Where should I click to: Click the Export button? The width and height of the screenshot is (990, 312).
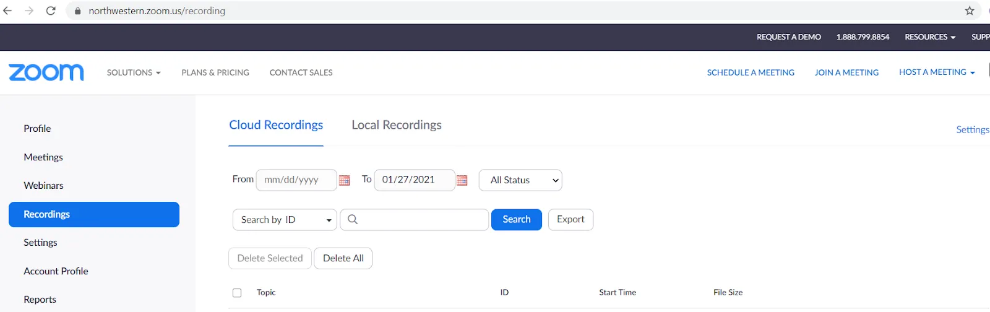[x=570, y=220]
